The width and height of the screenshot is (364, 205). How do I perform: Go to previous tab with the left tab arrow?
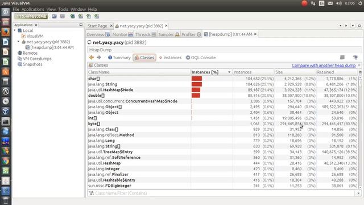point(340,26)
